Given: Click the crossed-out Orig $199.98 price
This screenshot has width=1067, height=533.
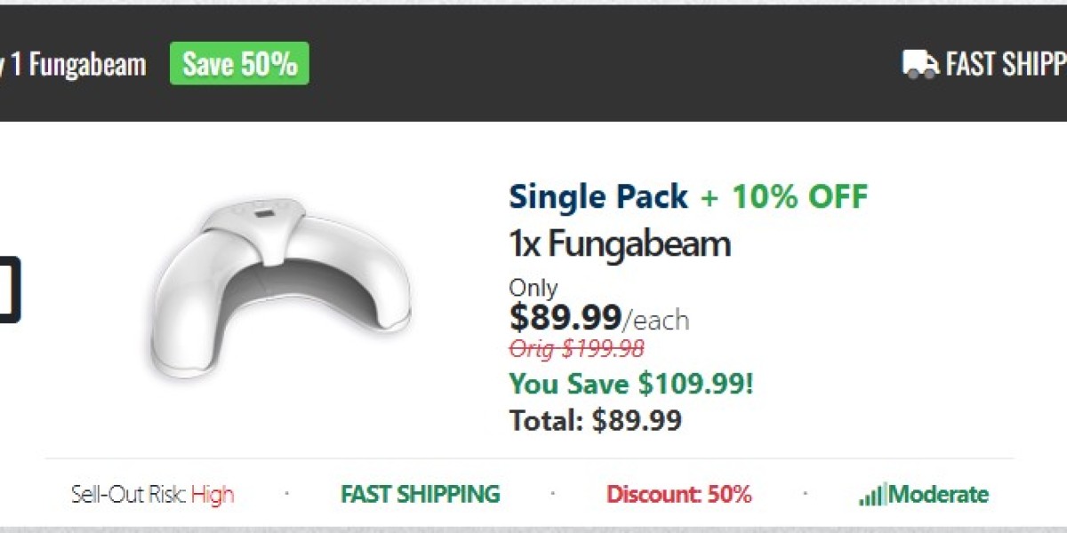Looking at the screenshot, I should (576, 349).
